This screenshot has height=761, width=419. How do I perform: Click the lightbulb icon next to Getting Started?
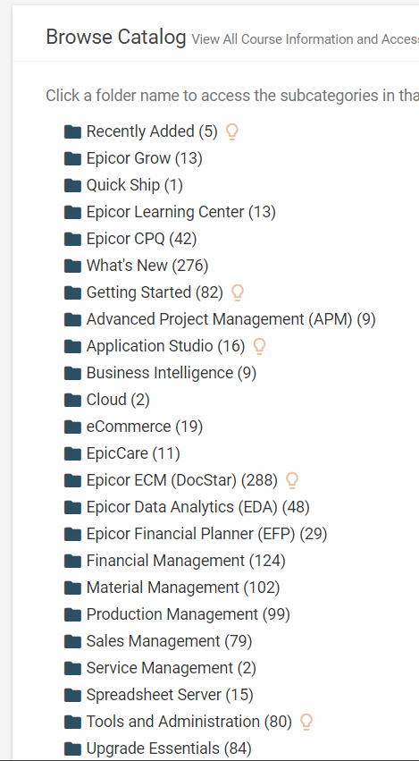click(237, 292)
